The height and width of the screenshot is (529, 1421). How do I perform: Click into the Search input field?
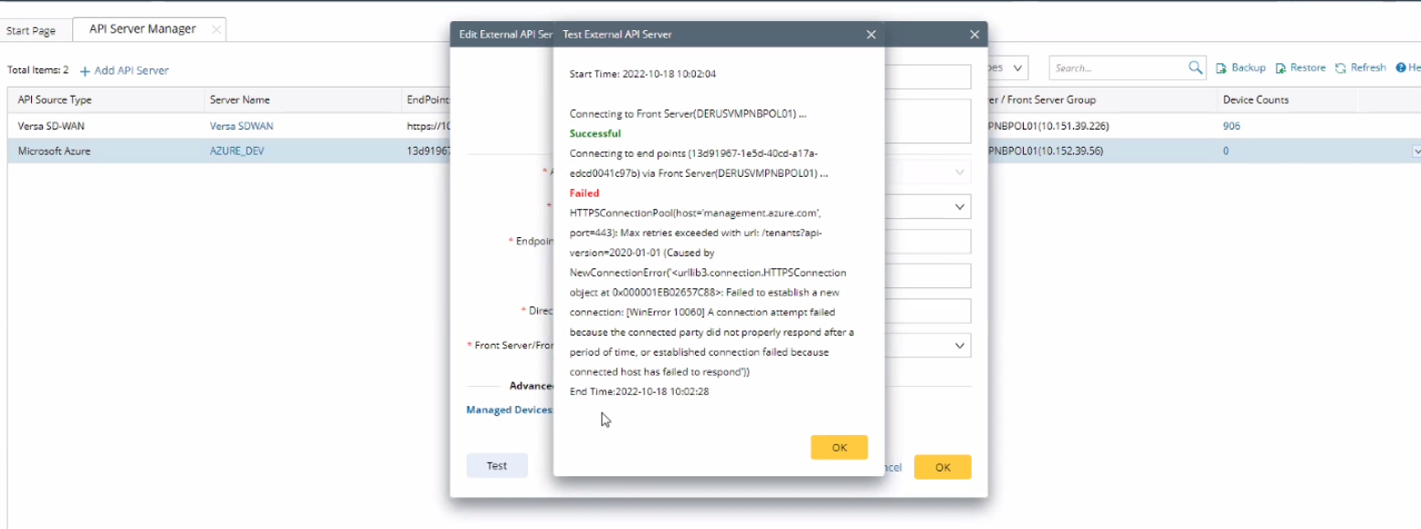[x=1117, y=67]
